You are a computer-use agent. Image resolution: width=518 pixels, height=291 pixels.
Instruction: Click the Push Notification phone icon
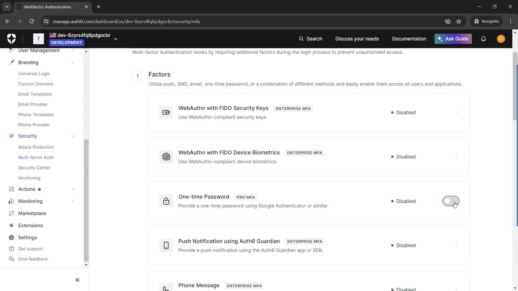(166, 245)
